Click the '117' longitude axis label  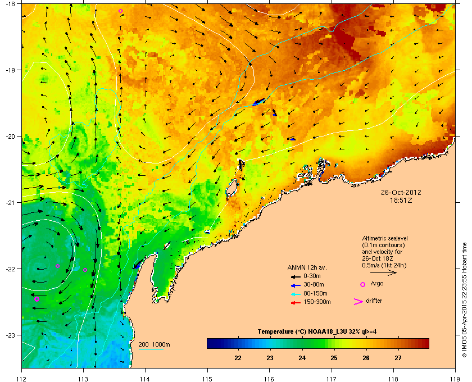[332, 379]
